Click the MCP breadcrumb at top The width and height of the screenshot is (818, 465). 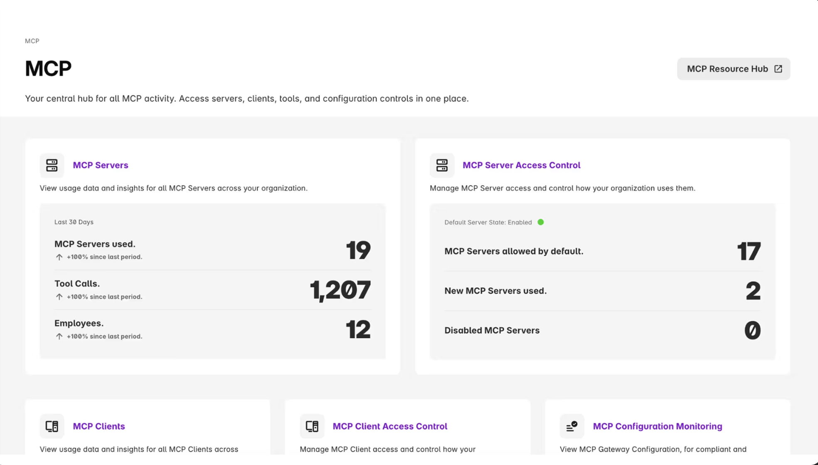click(32, 41)
